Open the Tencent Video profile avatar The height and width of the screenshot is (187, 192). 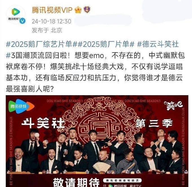click(x=16, y=15)
